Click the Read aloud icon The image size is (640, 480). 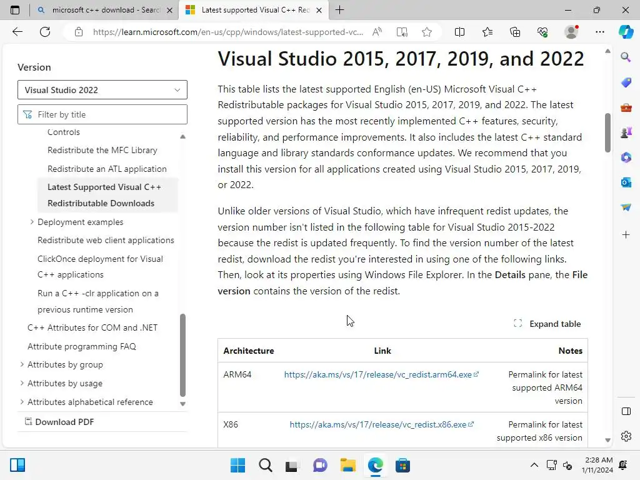[x=377, y=32]
